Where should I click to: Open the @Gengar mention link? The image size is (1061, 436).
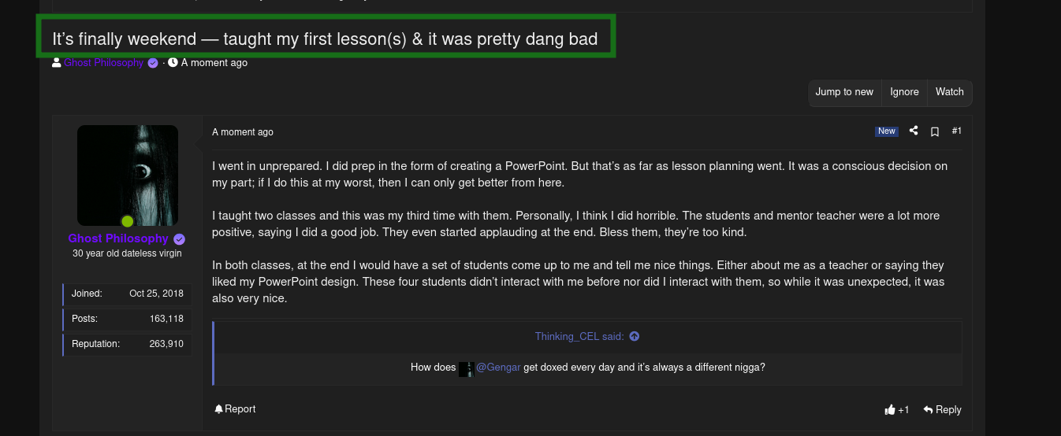click(498, 368)
